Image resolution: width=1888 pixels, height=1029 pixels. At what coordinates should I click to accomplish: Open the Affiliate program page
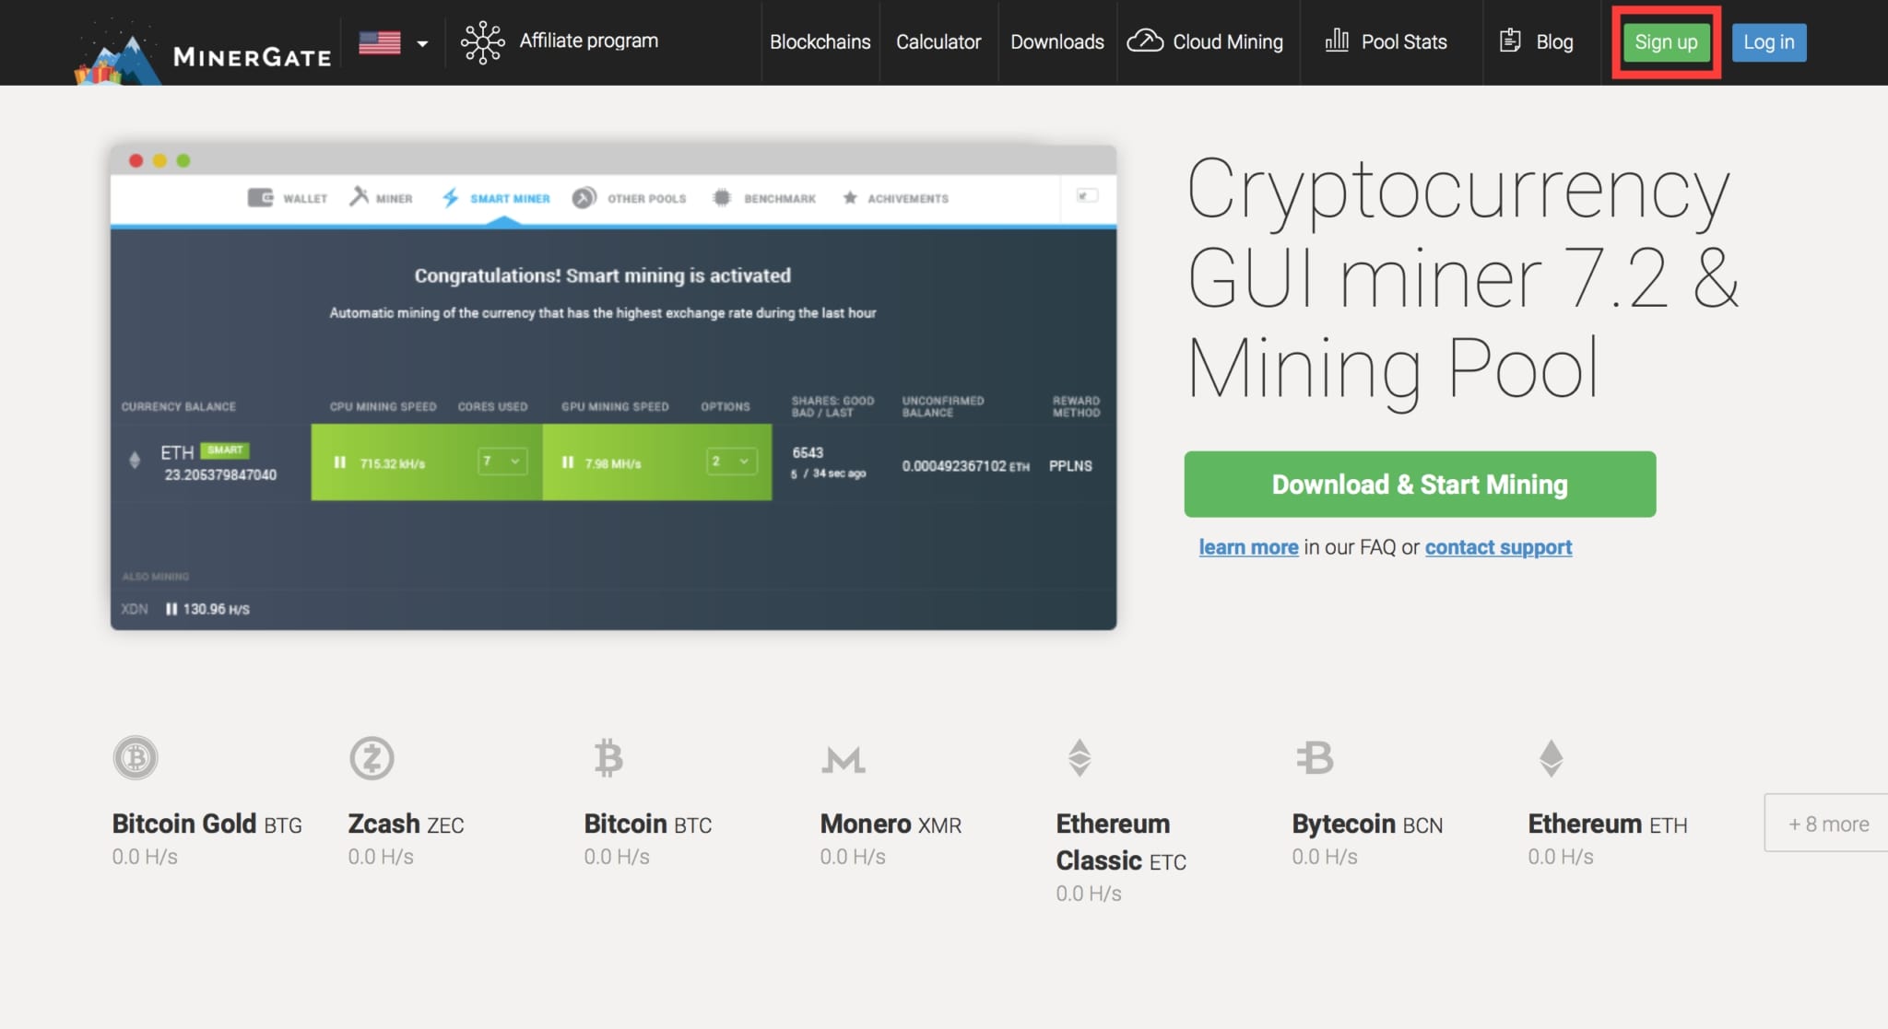point(588,41)
